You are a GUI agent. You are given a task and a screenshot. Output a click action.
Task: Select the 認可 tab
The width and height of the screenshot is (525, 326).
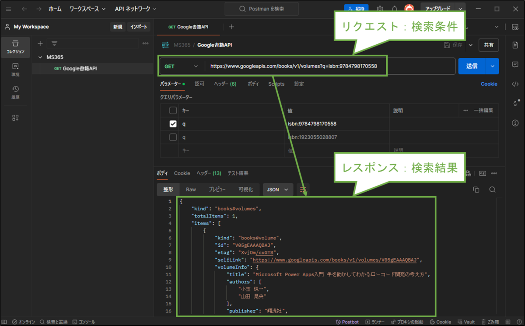coord(199,84)
